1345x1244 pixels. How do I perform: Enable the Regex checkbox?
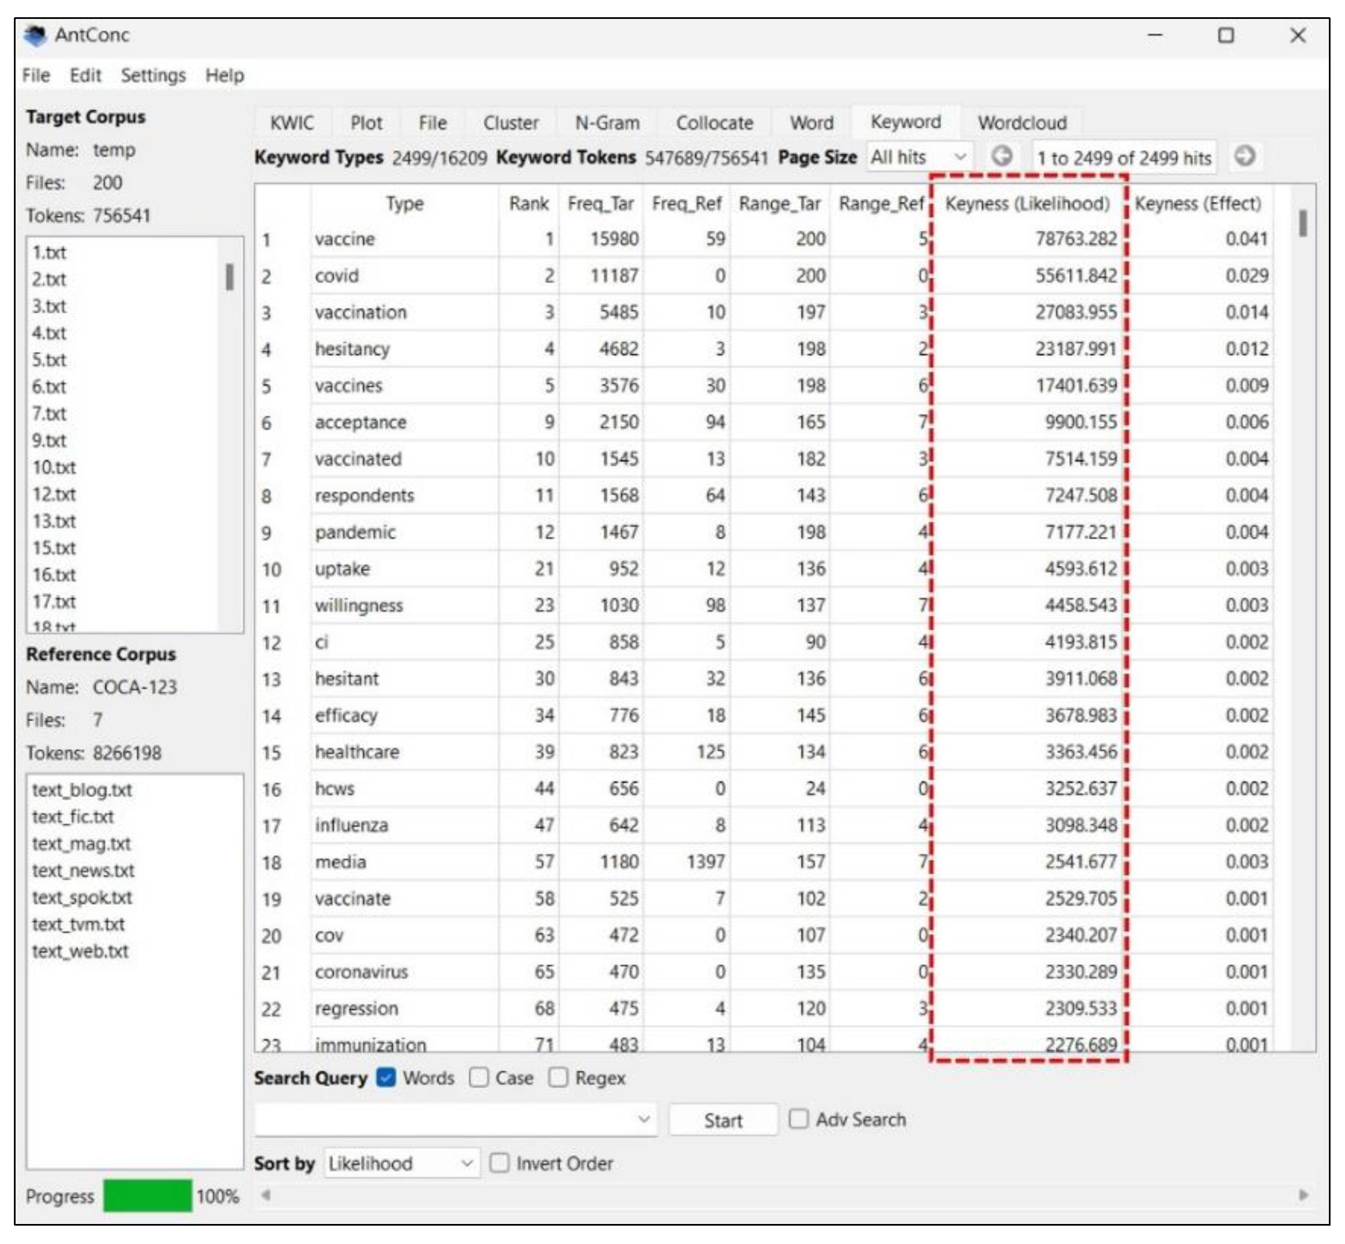pyautogui.click(x=558, y=1078)
